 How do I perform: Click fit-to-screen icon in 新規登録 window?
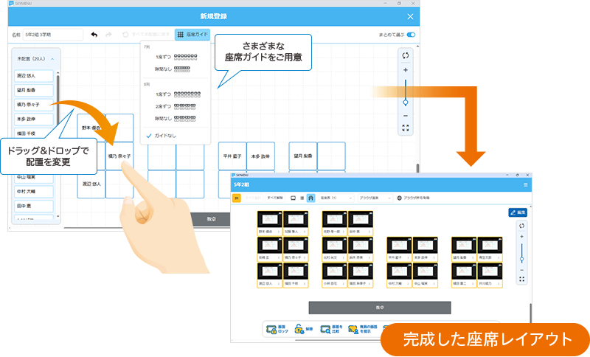405,128
